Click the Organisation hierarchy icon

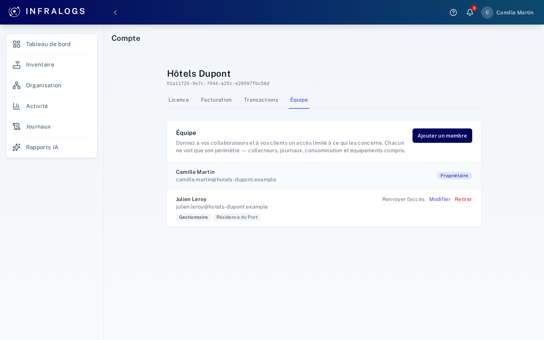point(17,85)
